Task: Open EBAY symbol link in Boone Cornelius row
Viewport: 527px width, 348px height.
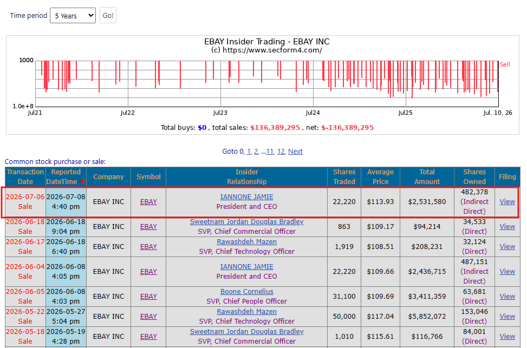Action: coord(148,296)
